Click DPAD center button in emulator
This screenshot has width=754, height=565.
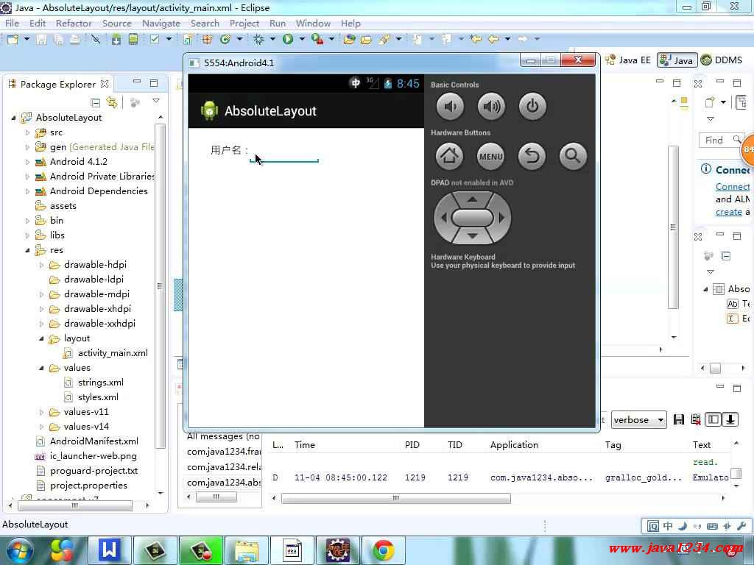[472, 218]
